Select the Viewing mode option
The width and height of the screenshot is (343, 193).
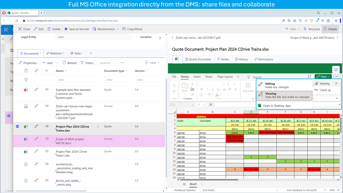click(284, 95)
